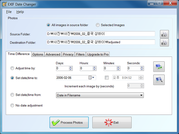Browse for Source Folder with camera icon

point(164,34)
